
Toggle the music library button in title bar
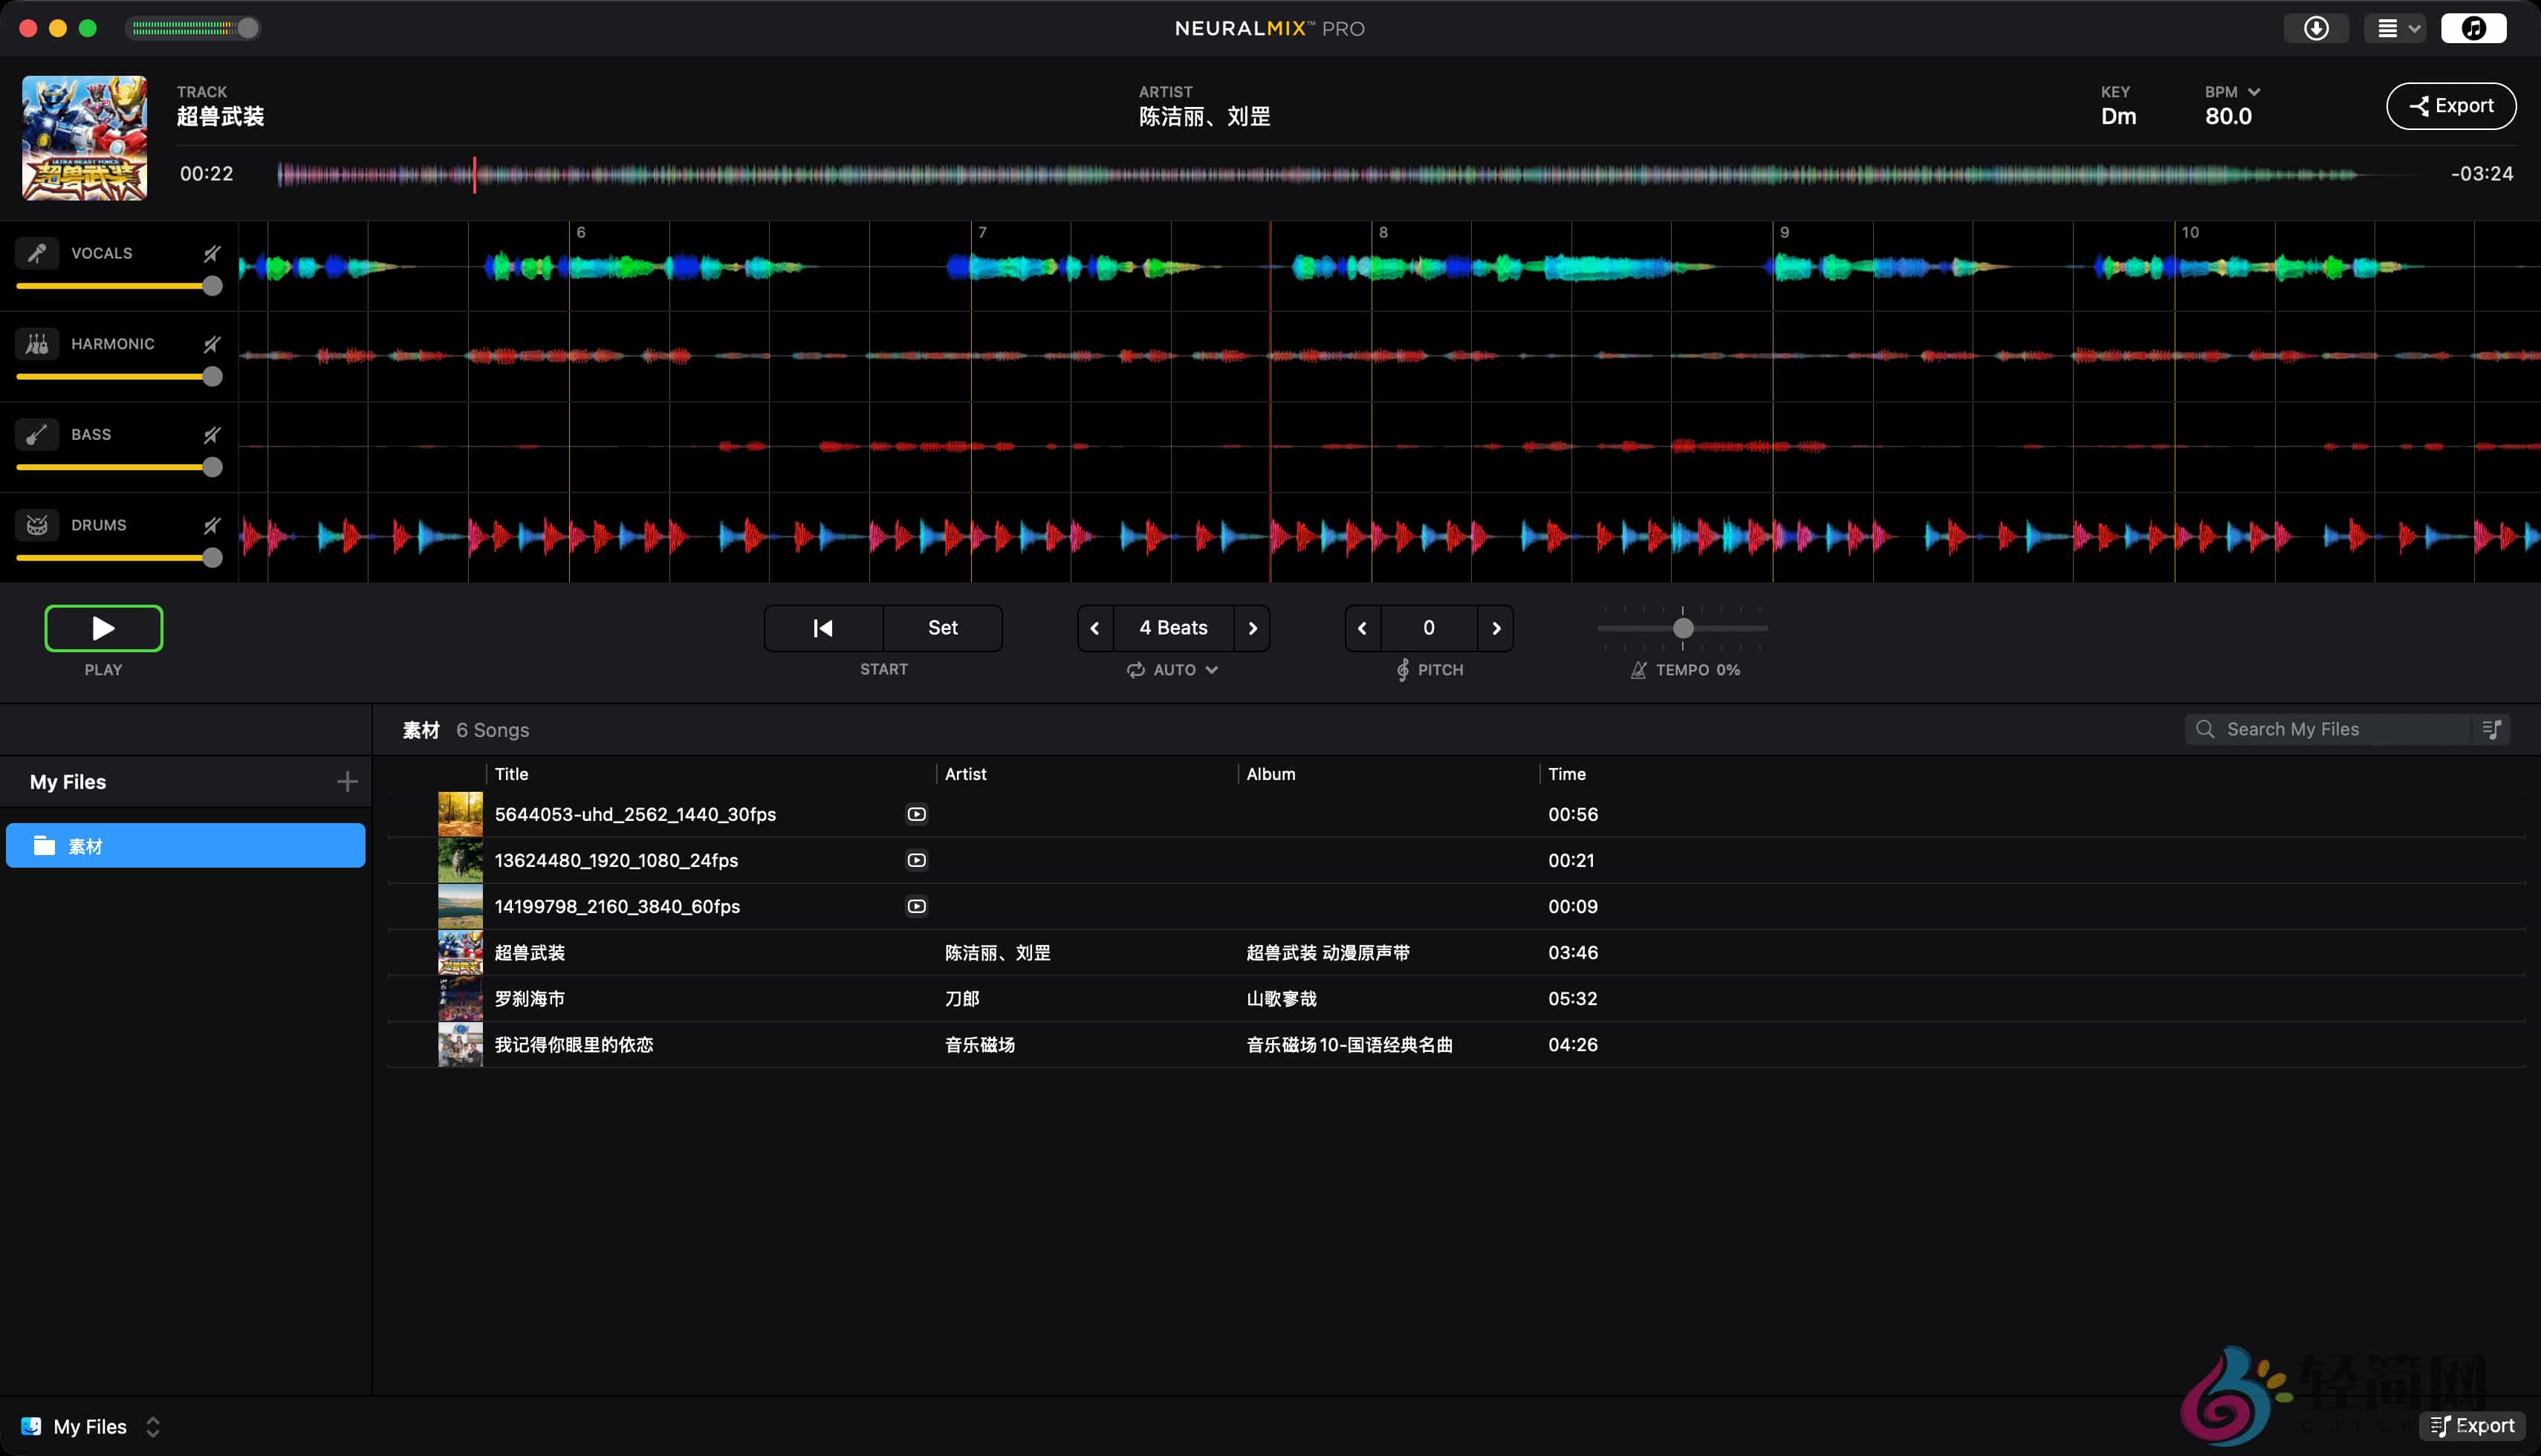point(2473,28)
